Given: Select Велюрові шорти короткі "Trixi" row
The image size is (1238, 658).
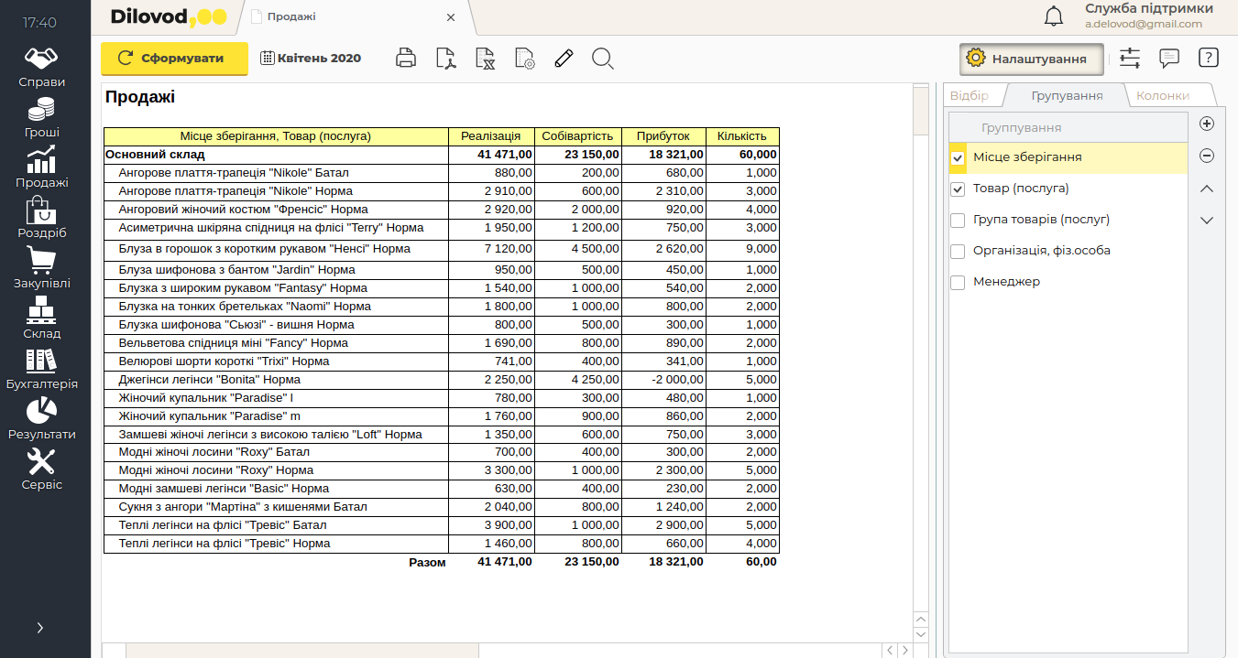Looking at the screenshot, I should pyautogui.click(x=441, y=361).
